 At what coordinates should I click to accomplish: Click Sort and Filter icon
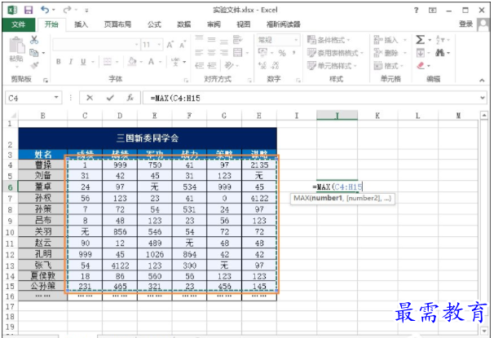click(x=440, y=40)
